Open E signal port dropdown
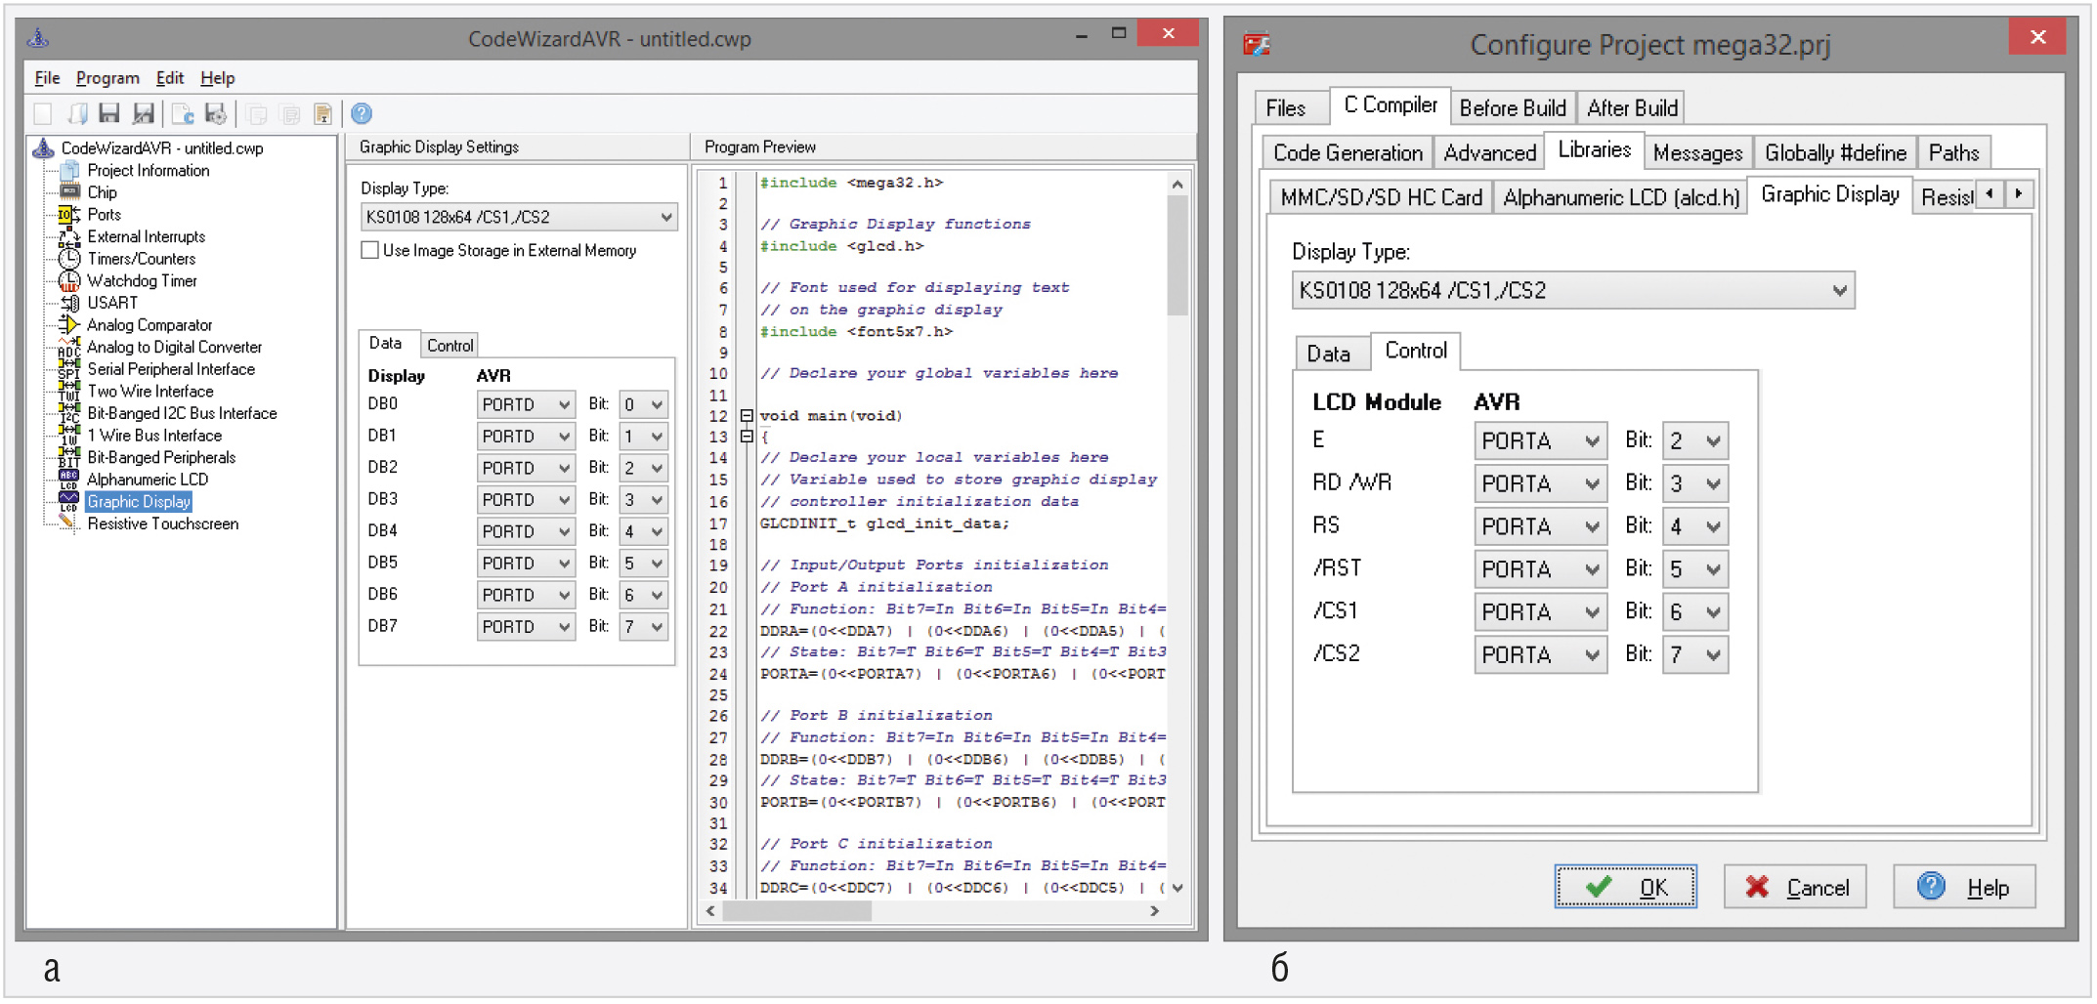The image size is (2097, 1004). coord(1539,440)
